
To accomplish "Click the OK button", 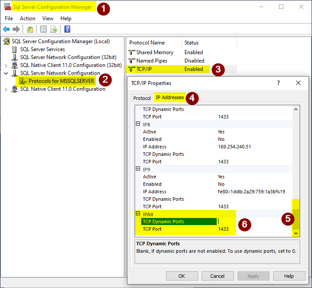I will pyautogui.click(x=182, y=276).
